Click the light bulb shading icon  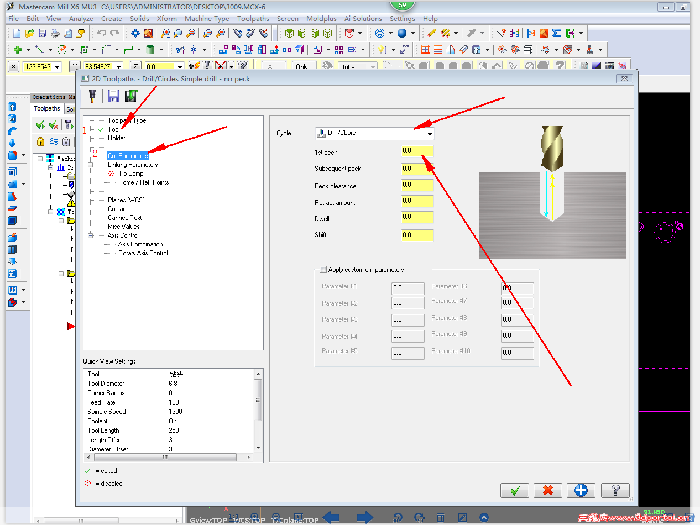point(382,50)
